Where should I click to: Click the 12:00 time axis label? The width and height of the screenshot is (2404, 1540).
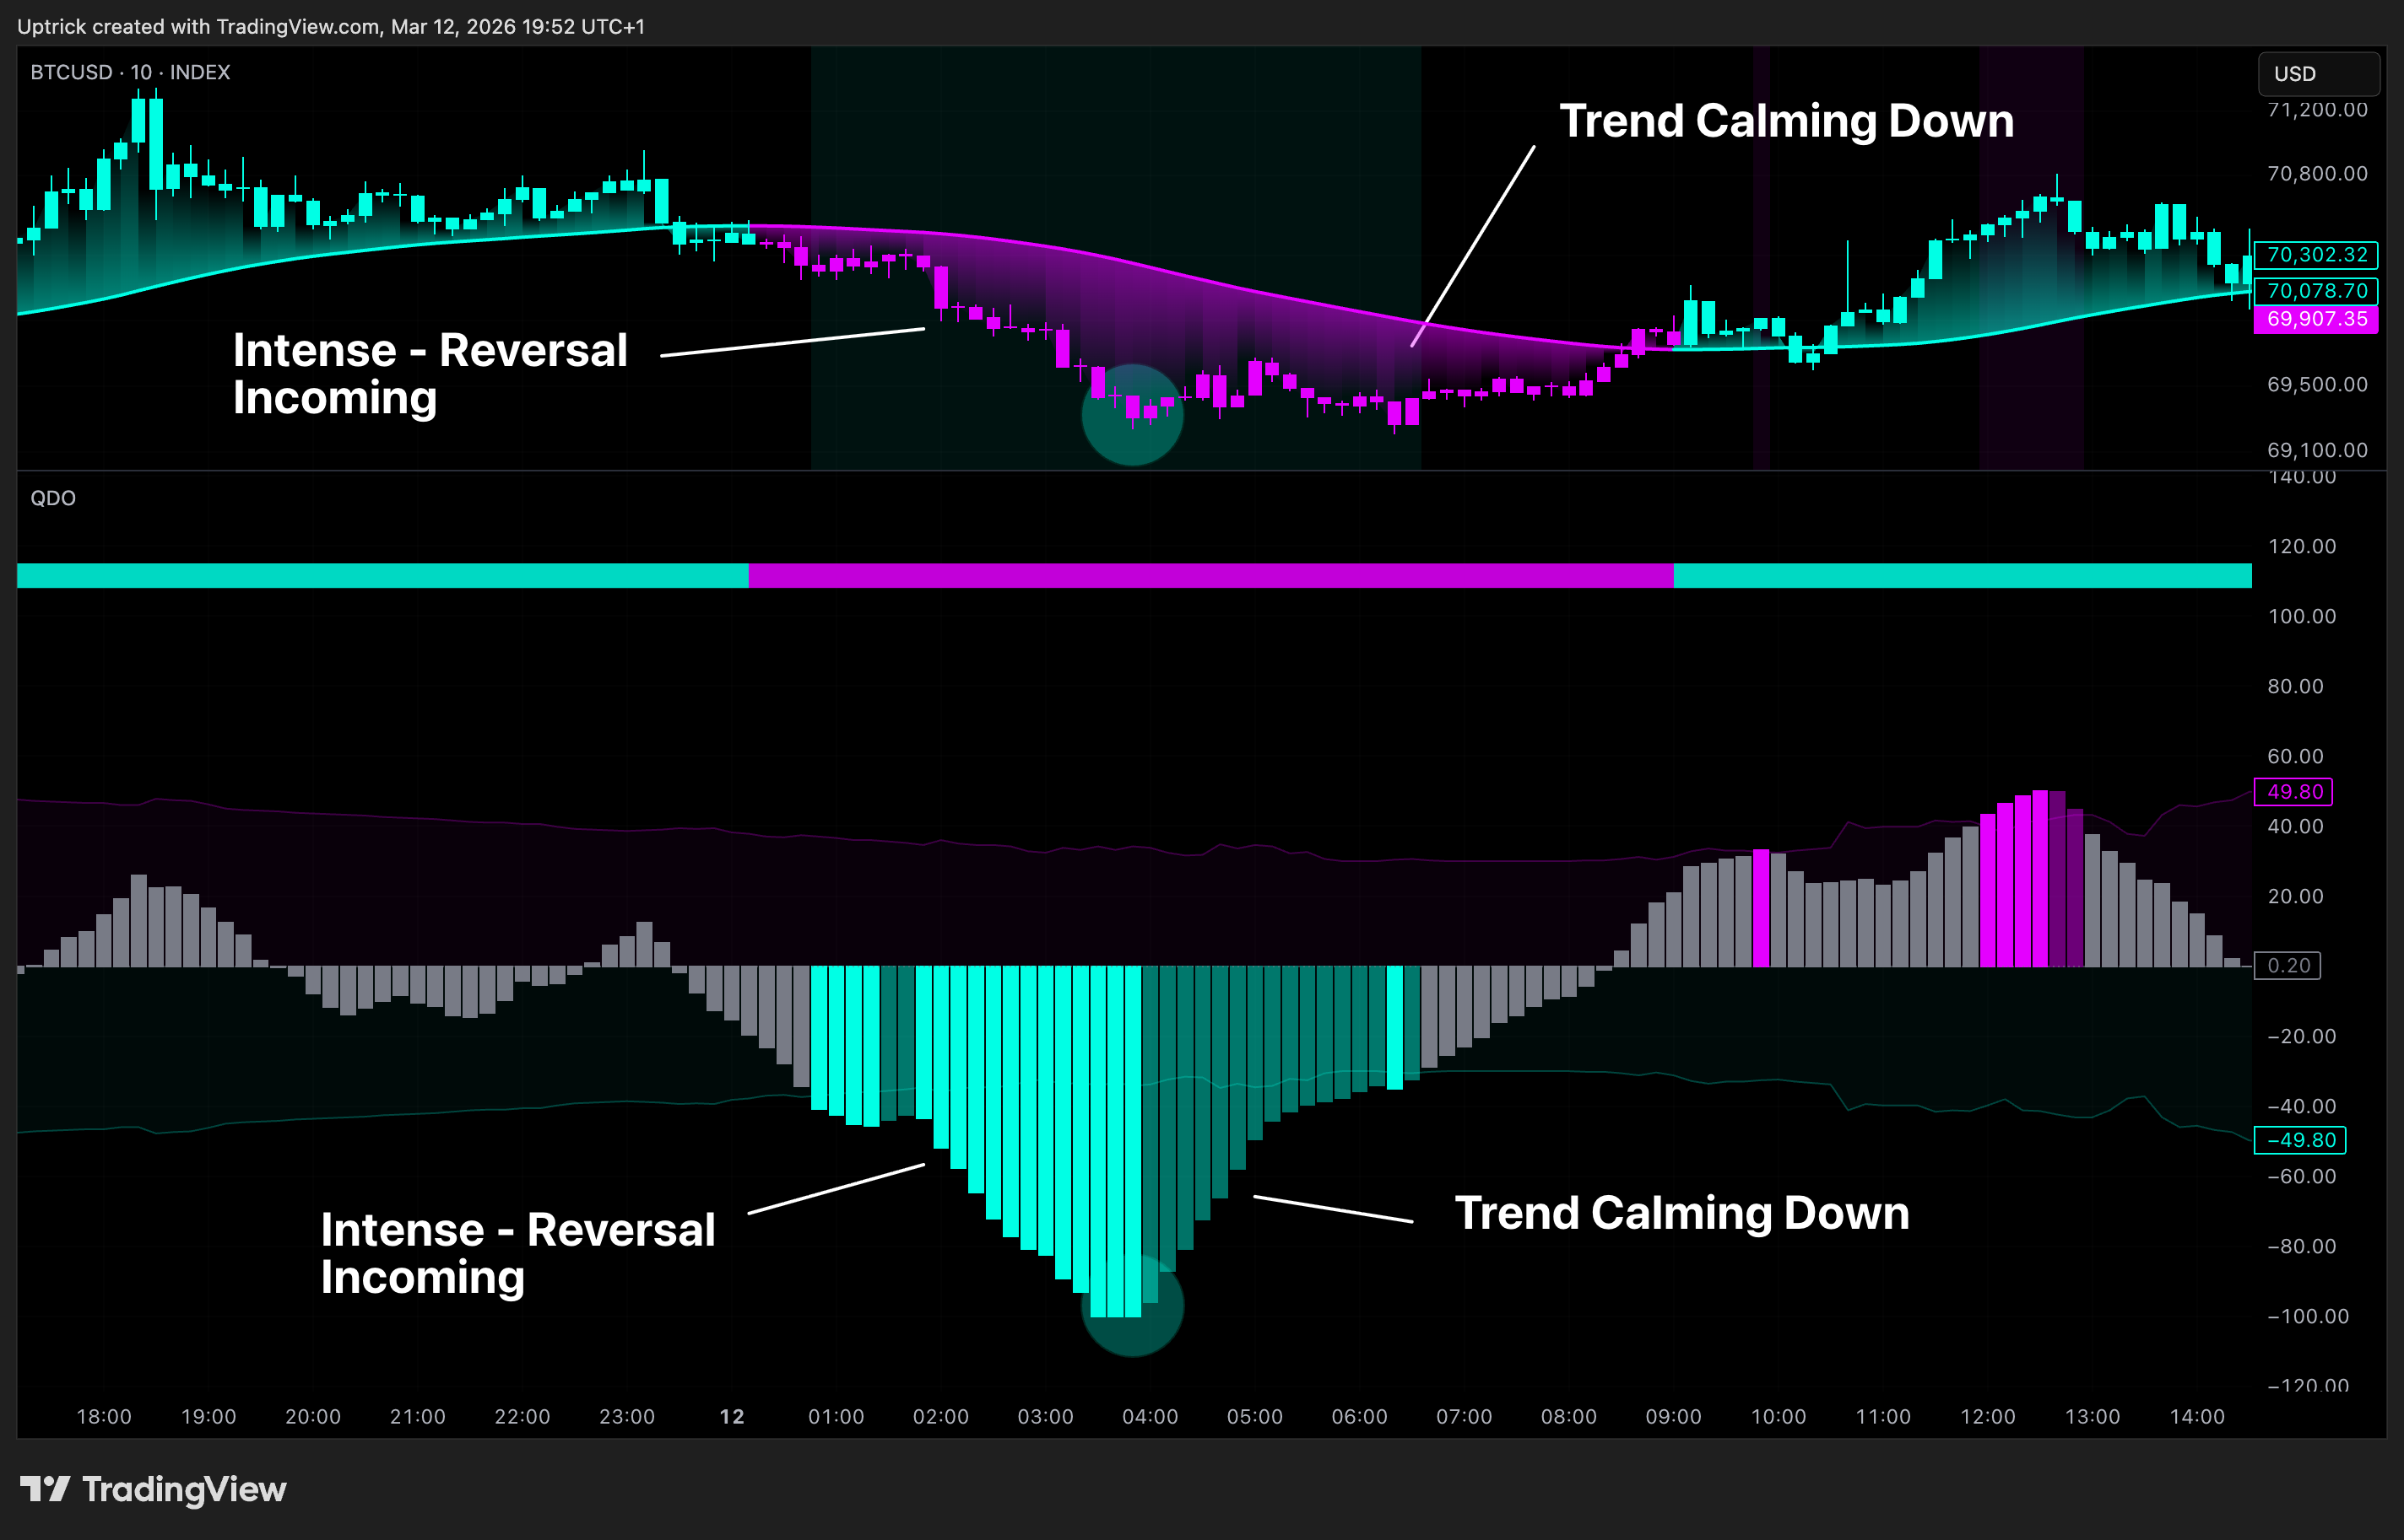tap(1988, 1417)
